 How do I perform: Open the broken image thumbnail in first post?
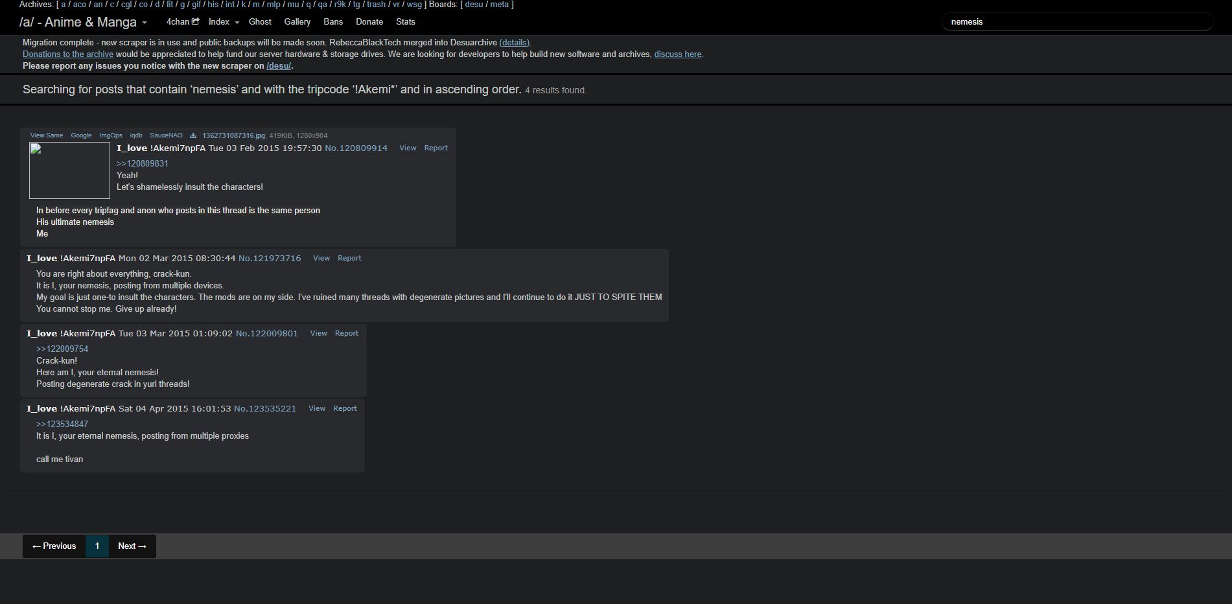coord(69,170)
